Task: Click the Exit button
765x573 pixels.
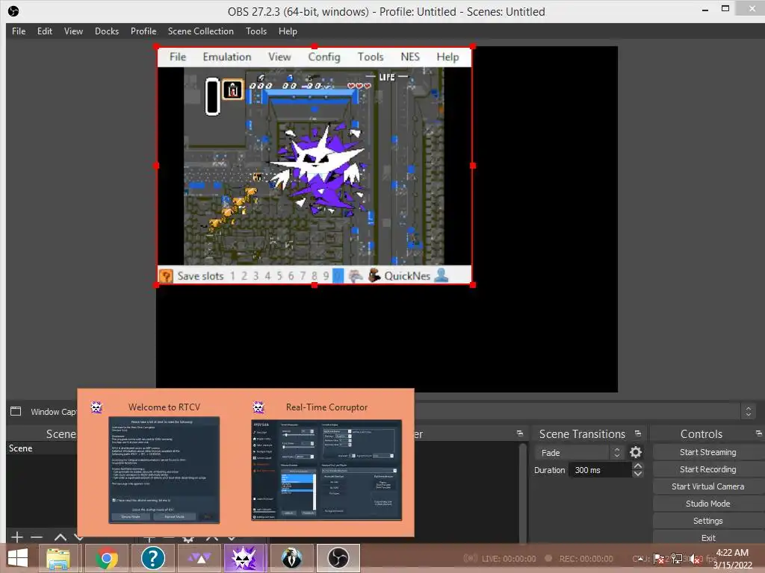Action: click(x=707, y=537)
